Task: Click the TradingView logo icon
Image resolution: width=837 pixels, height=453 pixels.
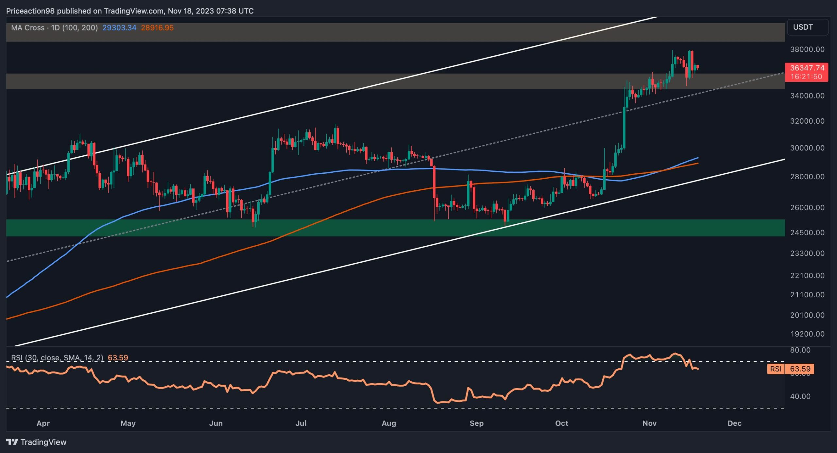Action: (12, 441)
